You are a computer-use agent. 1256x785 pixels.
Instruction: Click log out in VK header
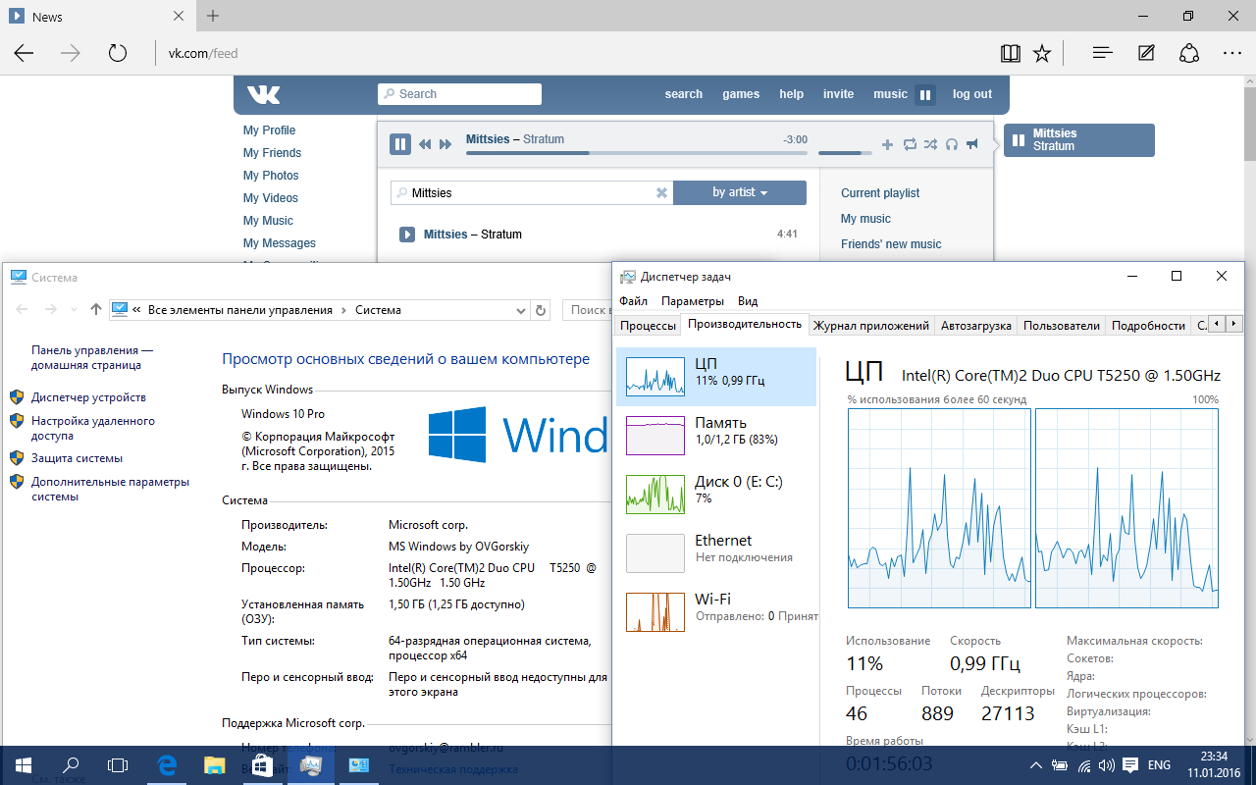pyautogui.click(x=972, y=94)
